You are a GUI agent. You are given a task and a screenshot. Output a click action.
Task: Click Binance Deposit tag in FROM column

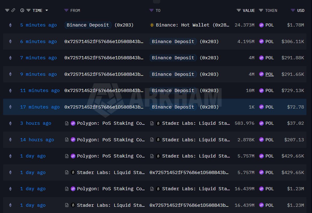[88, 25]
